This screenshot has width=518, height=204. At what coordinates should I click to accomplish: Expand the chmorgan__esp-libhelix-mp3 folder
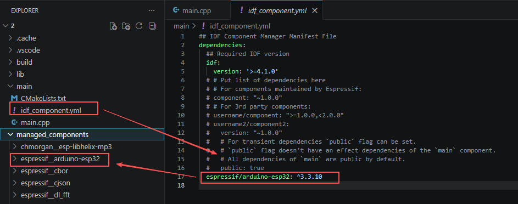coord(14,146)
